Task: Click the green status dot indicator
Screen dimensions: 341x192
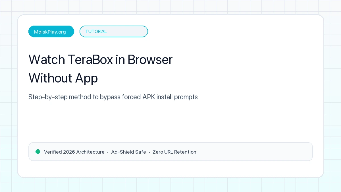Action: [x=38, y=152]
